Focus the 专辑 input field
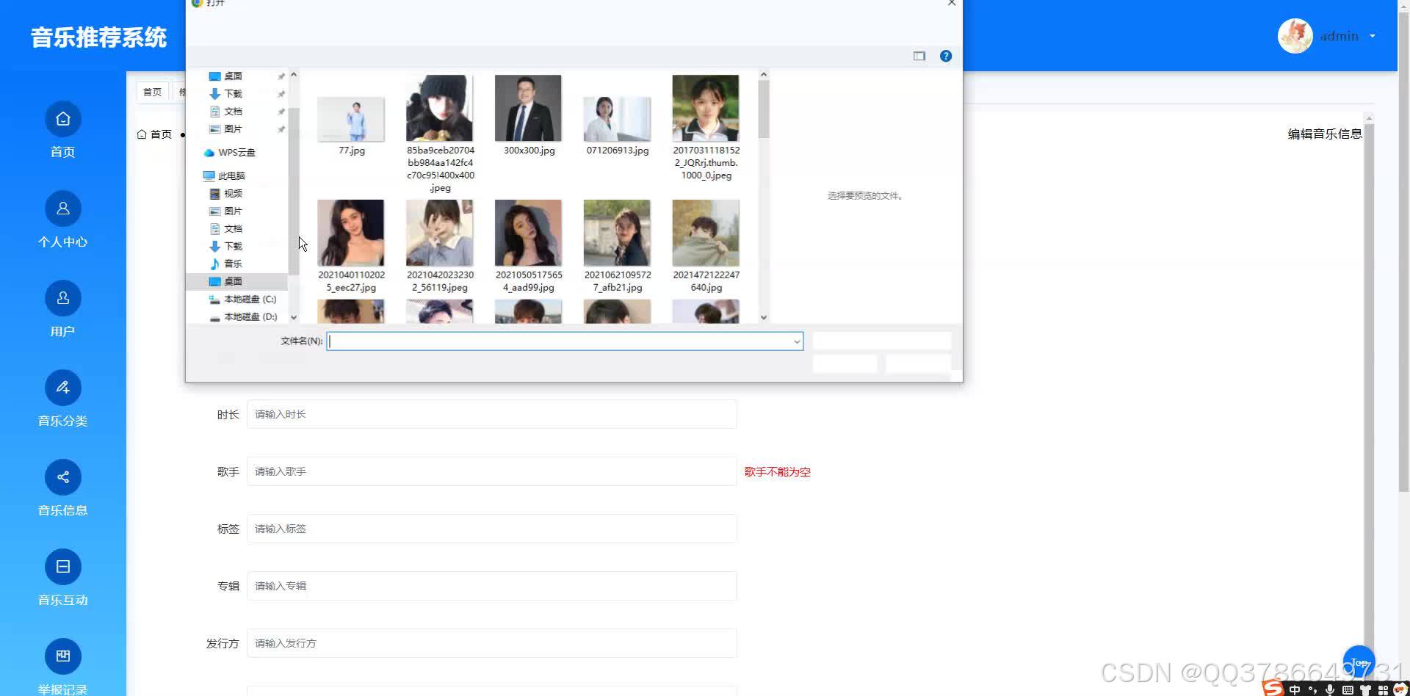Screen dimensions: 1410x696 tap(491, 586)
